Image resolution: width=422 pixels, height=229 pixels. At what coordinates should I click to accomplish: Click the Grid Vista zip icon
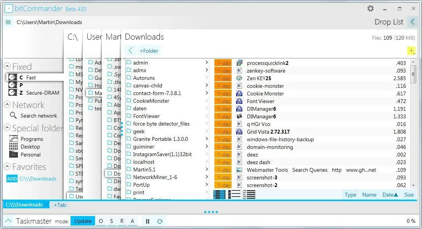click(239, 132)
